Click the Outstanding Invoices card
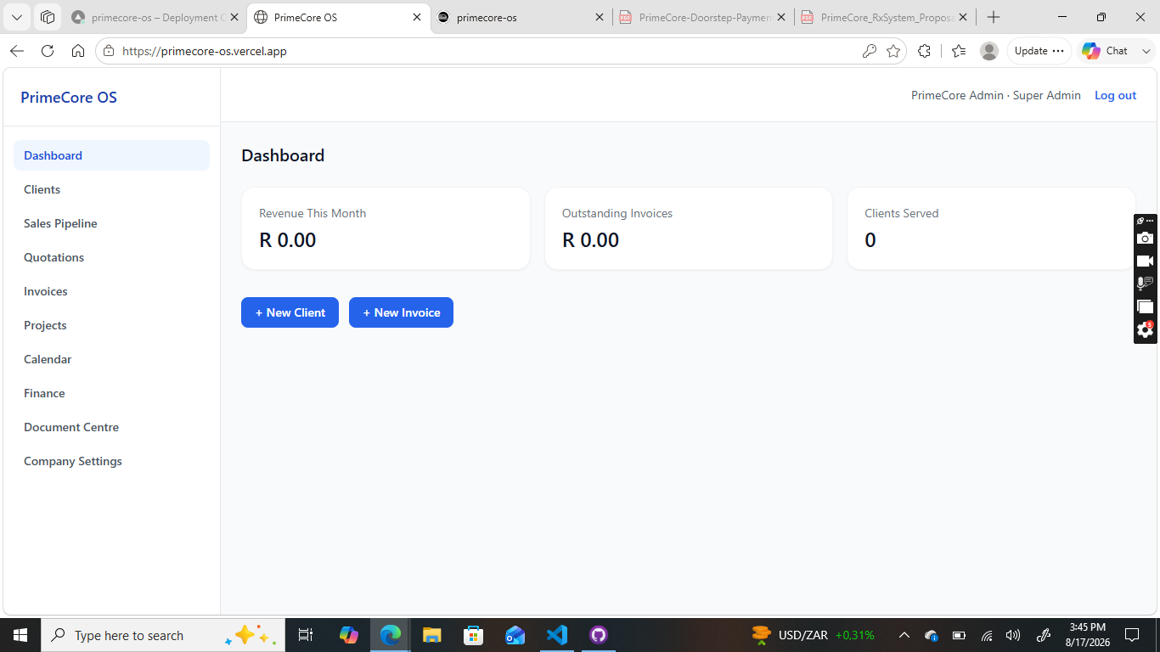 click(689, 228)
